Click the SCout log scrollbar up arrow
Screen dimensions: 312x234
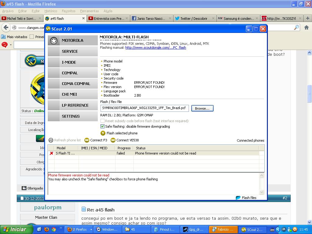[x=262, y=175]
